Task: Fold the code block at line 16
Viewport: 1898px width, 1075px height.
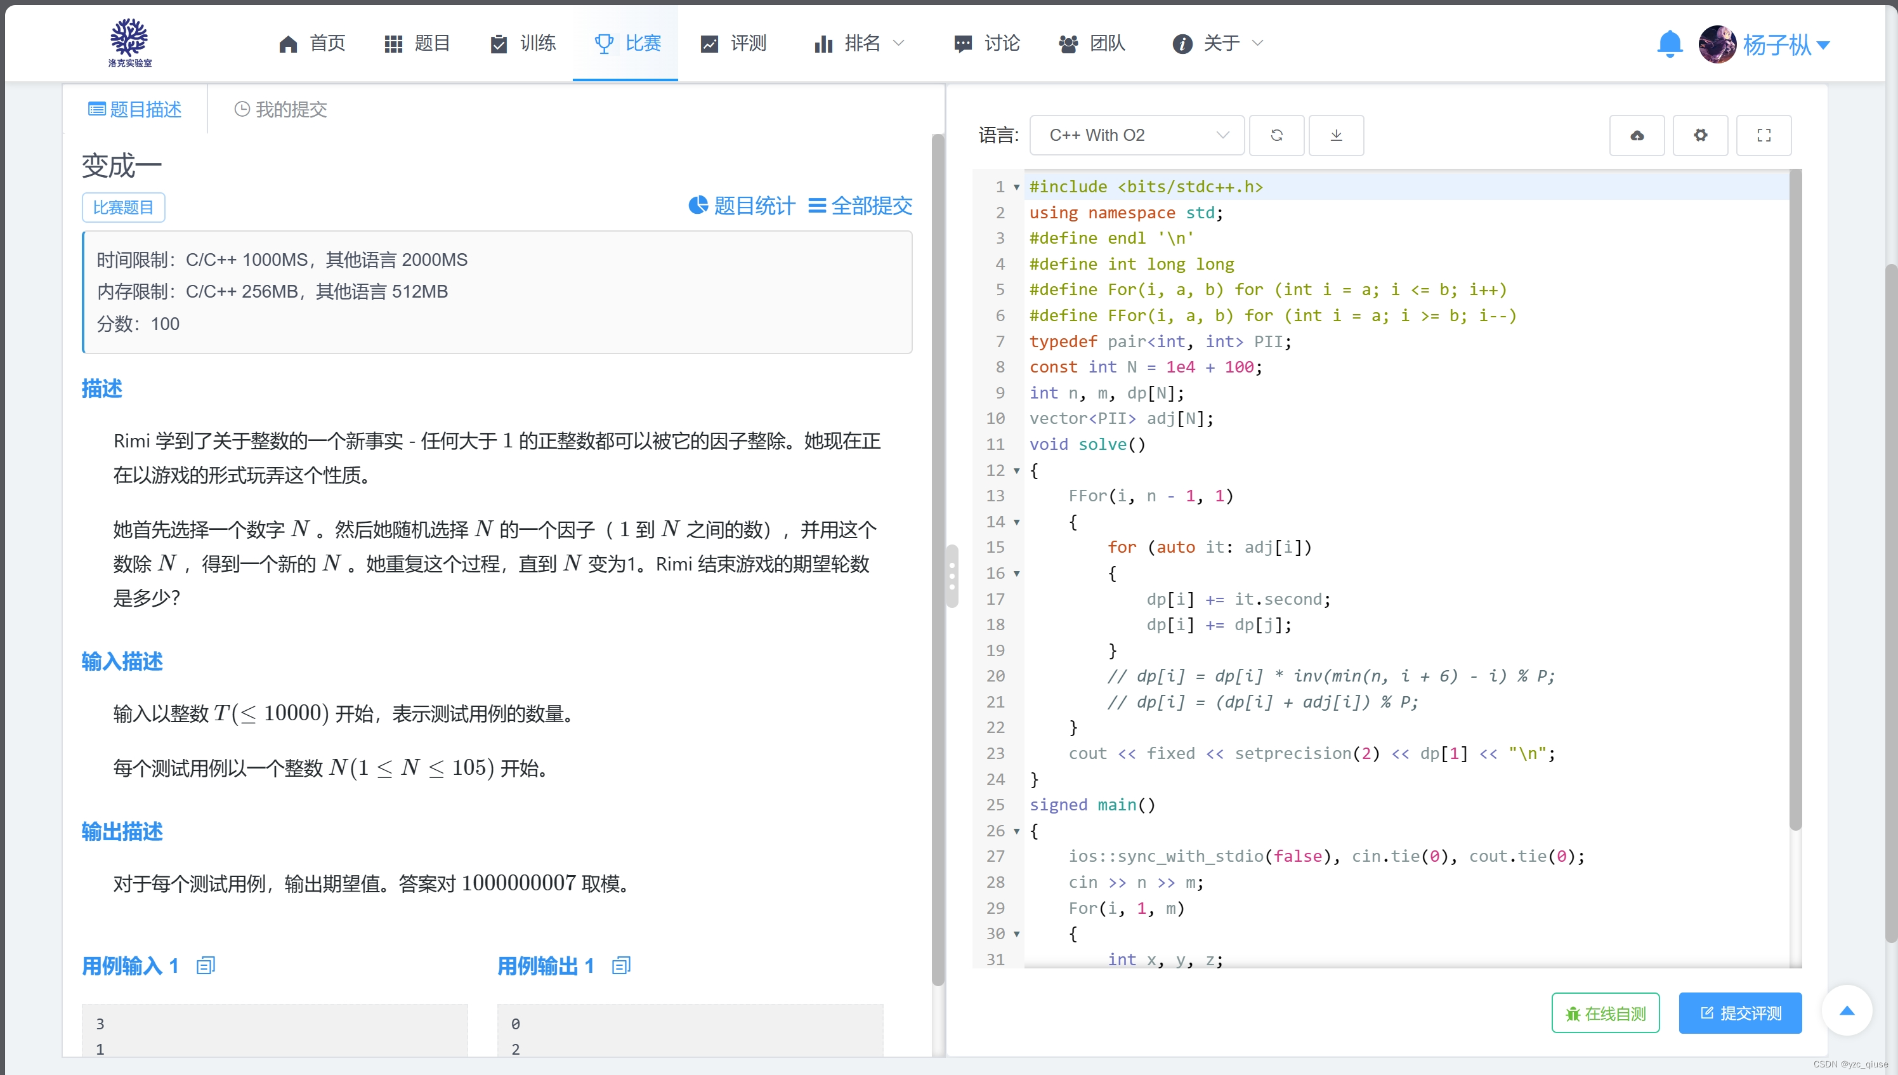Action: 1017,574
